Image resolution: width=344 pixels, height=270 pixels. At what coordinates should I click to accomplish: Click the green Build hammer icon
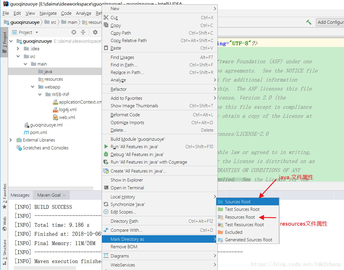point(309,22)
